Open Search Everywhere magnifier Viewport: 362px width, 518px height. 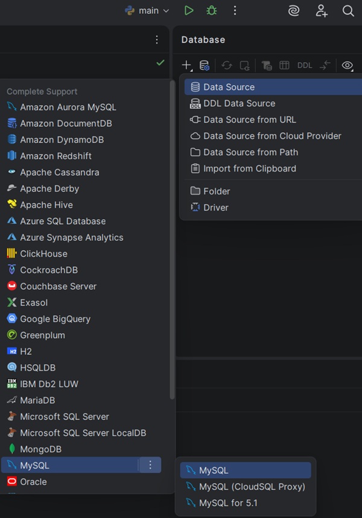[x=348, y=10]
